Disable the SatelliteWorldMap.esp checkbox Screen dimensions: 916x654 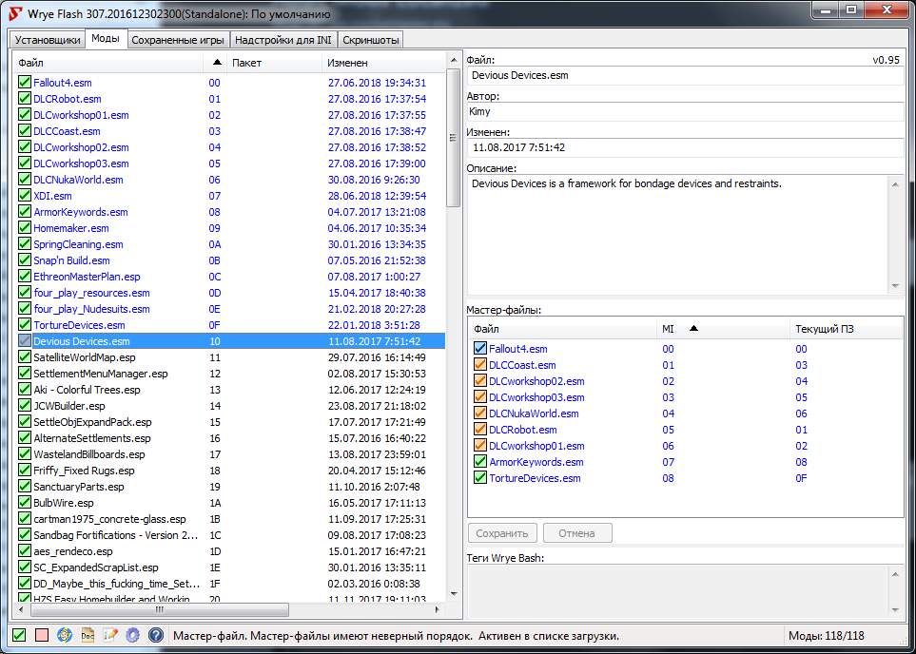[25, 357]
